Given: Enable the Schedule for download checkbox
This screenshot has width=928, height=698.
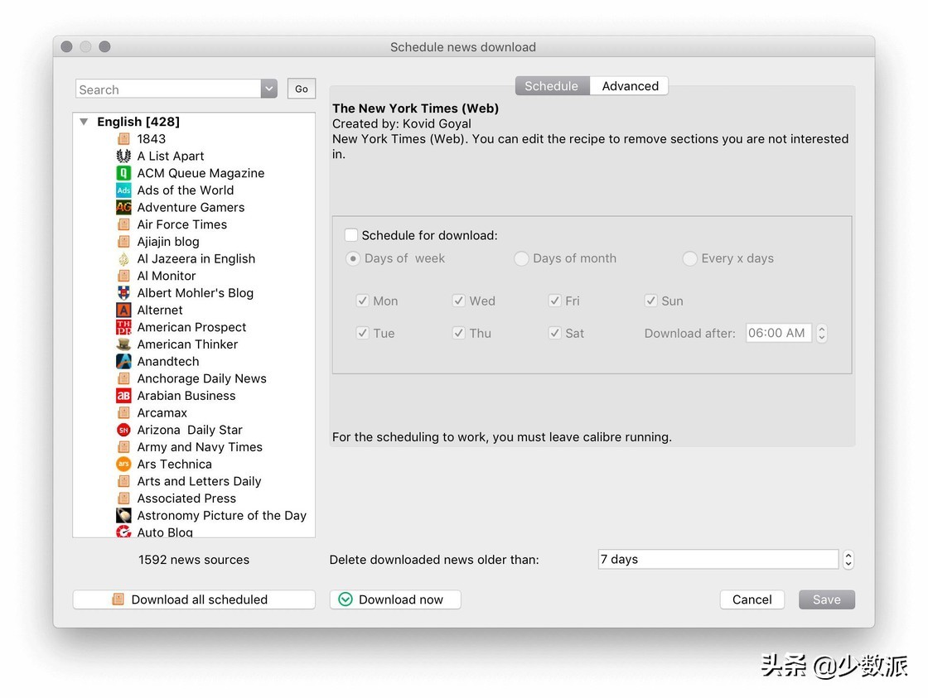Looking at the screenshot, I should coord(351,235).
